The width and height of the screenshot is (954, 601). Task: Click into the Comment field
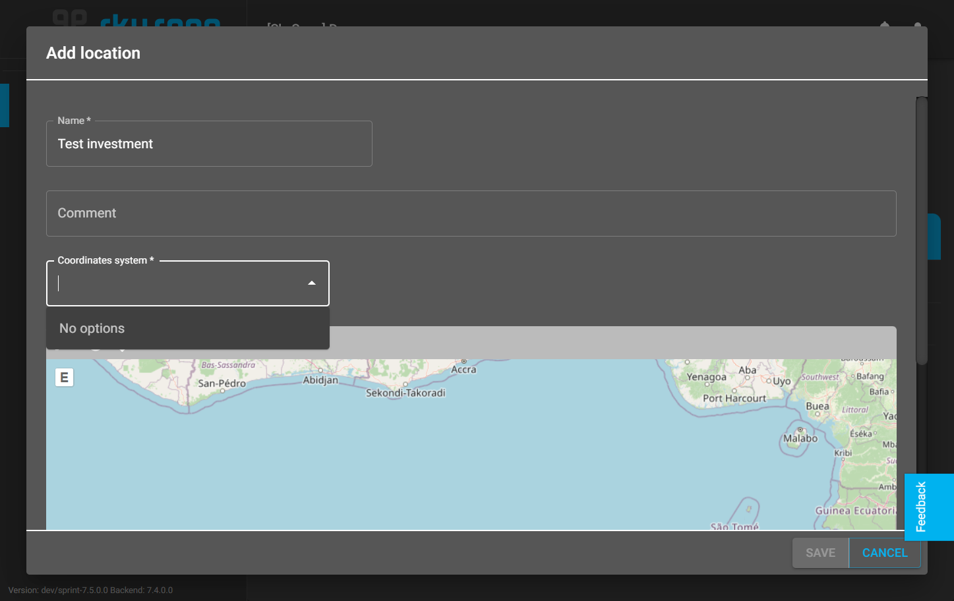(471, 214)
